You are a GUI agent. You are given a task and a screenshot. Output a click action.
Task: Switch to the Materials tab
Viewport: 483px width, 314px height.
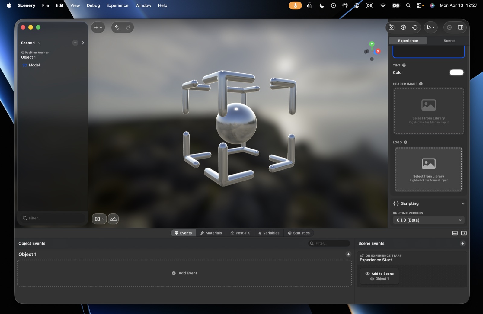click(211, 233)
